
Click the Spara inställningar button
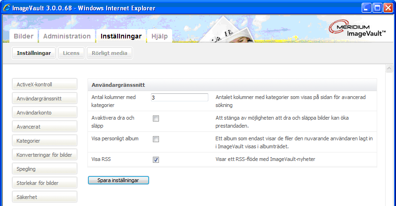(119, 180)
